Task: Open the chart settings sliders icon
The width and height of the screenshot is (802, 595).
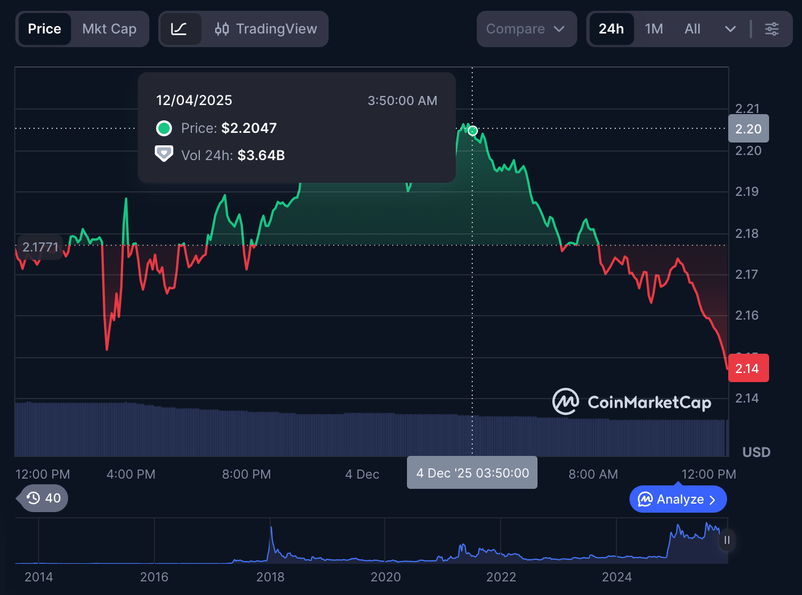Action: tap(772, 28)
